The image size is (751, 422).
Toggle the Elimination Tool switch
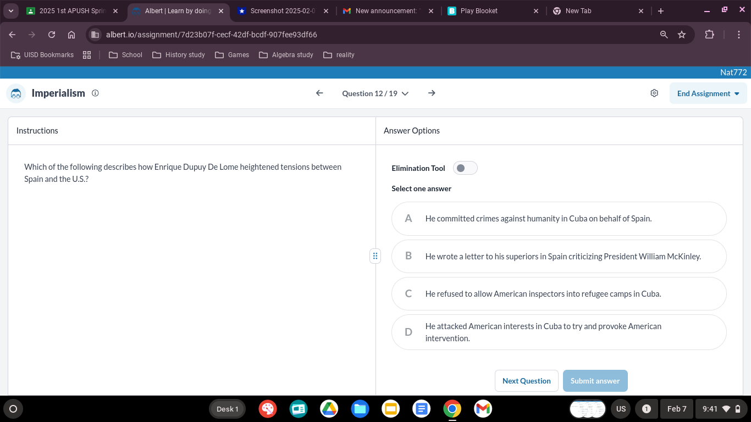(465, 168)
